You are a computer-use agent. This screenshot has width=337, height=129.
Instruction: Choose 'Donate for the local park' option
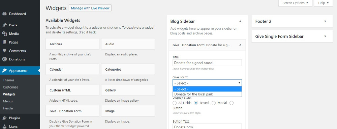click(x=207, y=94)
